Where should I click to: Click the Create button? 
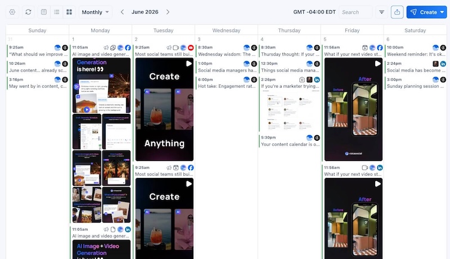tap(424, 12)
